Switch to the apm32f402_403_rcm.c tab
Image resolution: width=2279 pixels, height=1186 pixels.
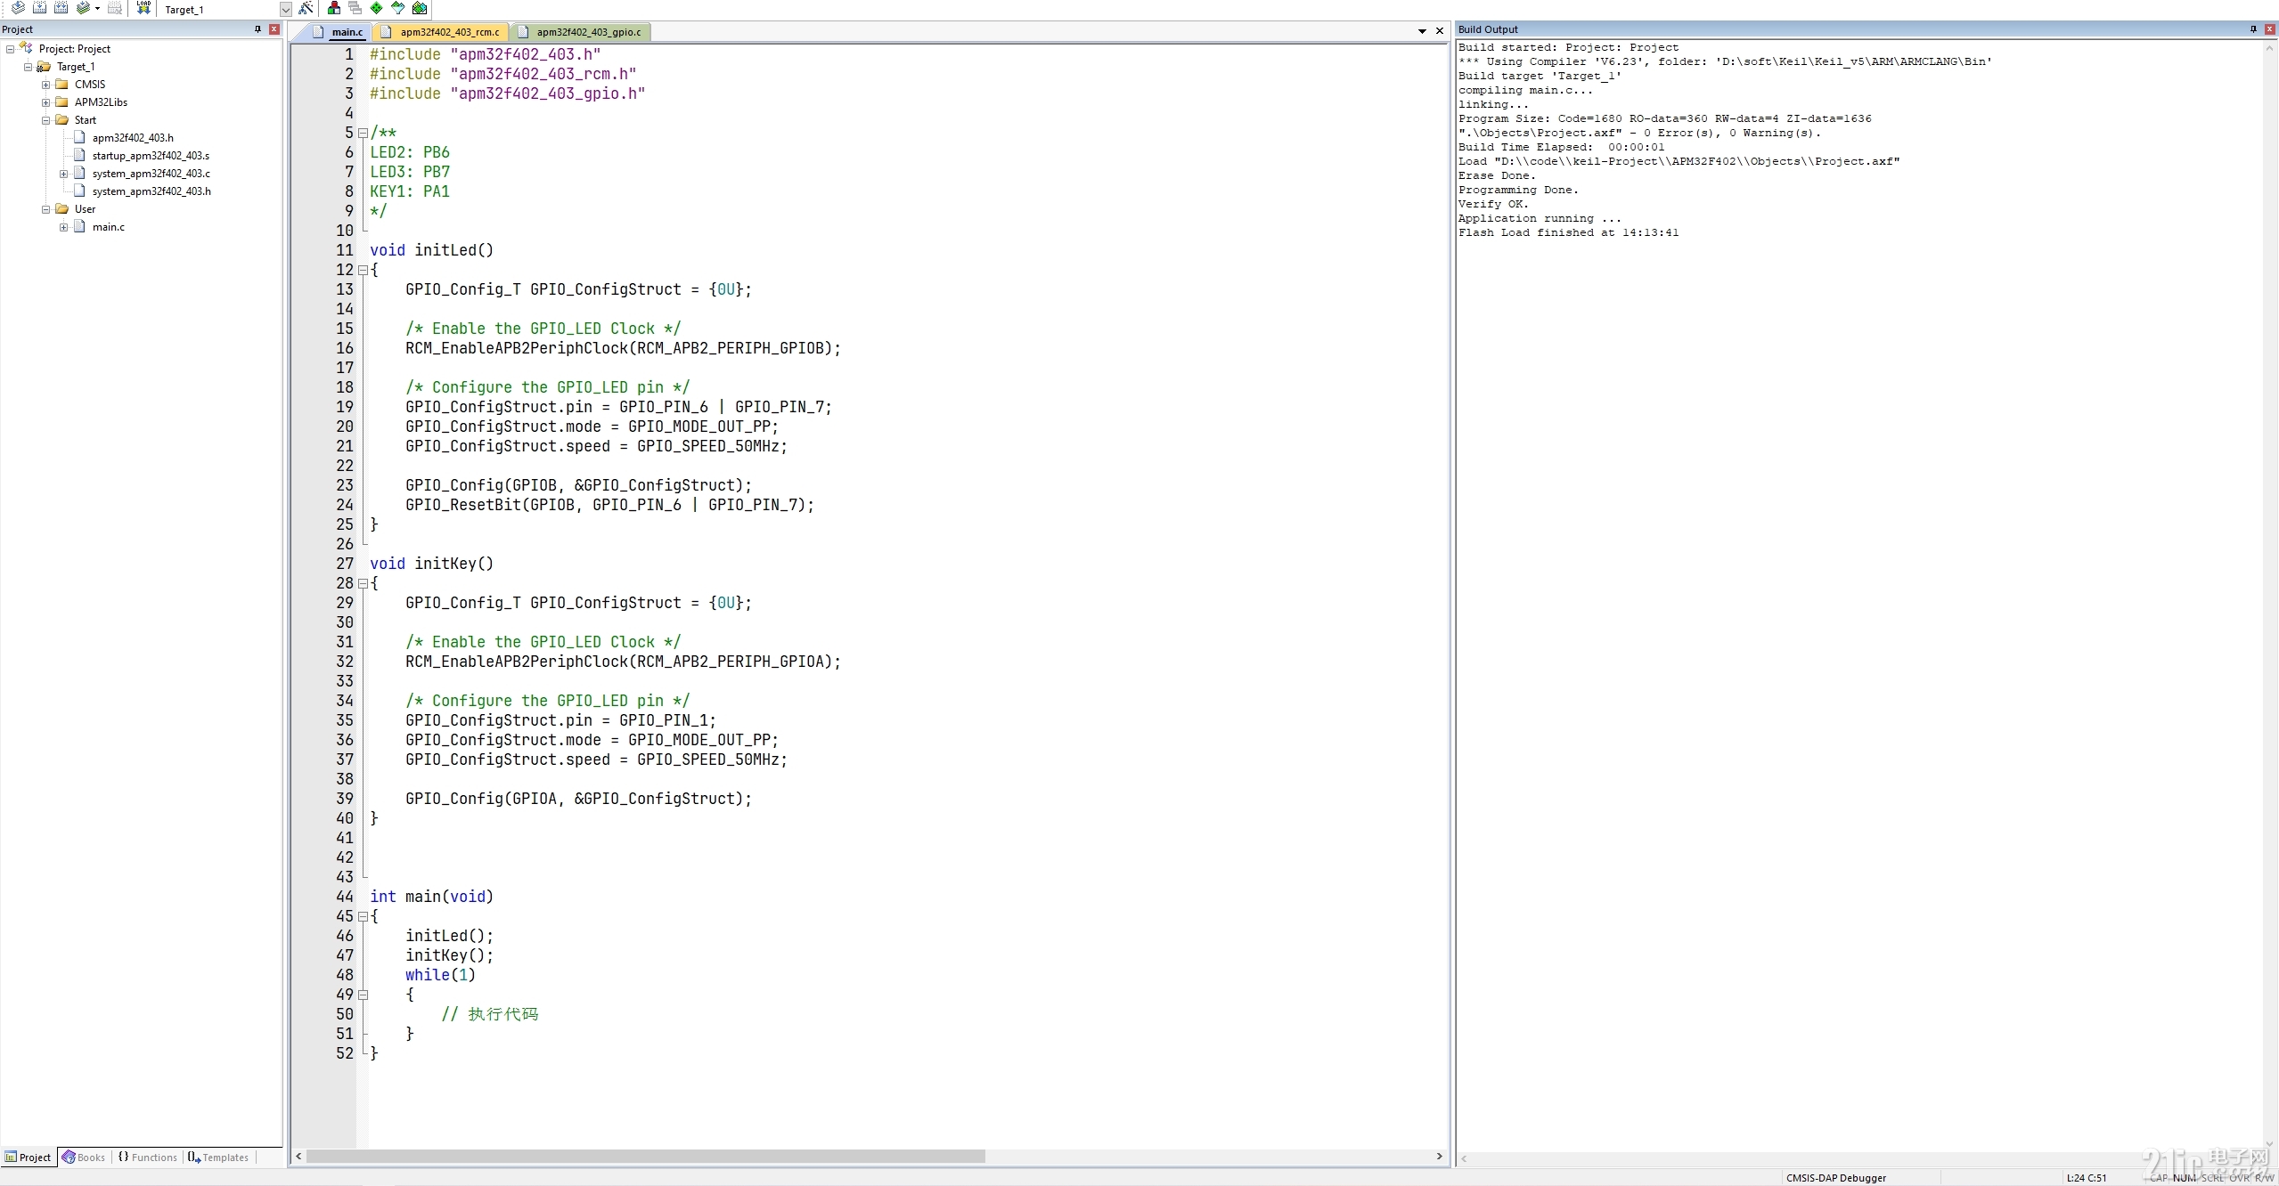pyautogui.click(x=441, y=32)
